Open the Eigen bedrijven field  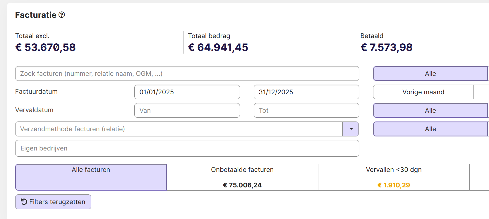(x=187, y=148)
